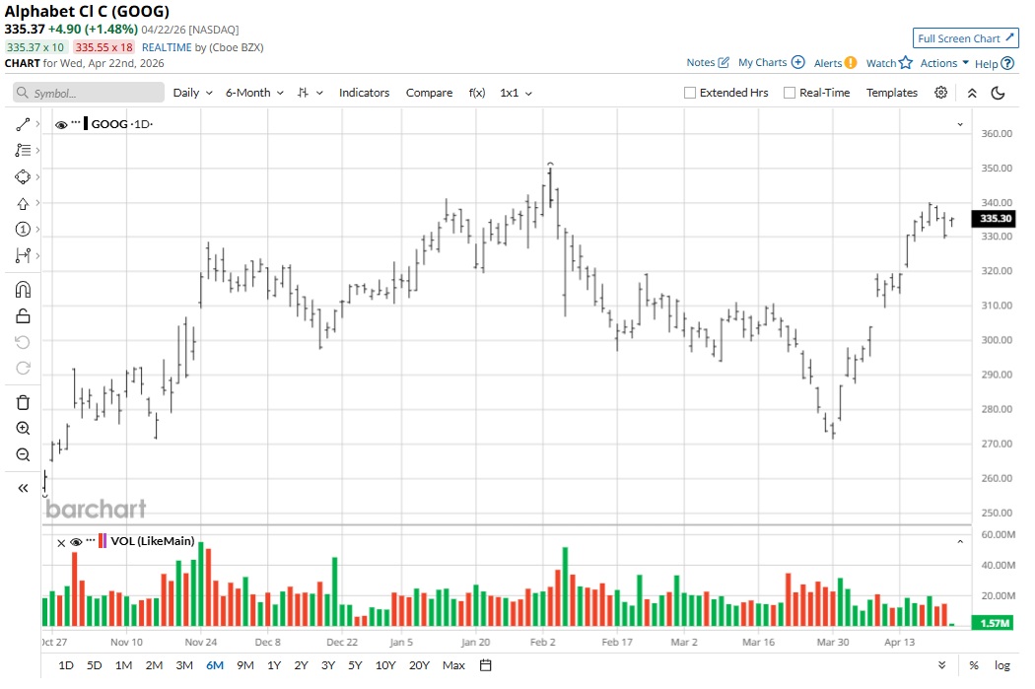
Task: Toggle the magnet snap tool
Action: point(23,290)
